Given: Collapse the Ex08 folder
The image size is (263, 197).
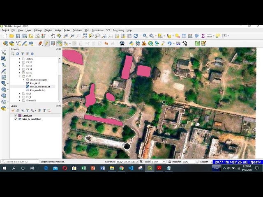Looking at the screenshot, I should (x=20, y=76).
